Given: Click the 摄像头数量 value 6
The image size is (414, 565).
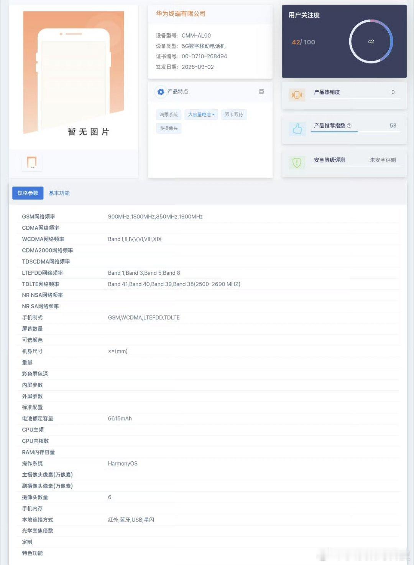Looking at the screenshot, I should pyautogui.click(x=110, y=497).
